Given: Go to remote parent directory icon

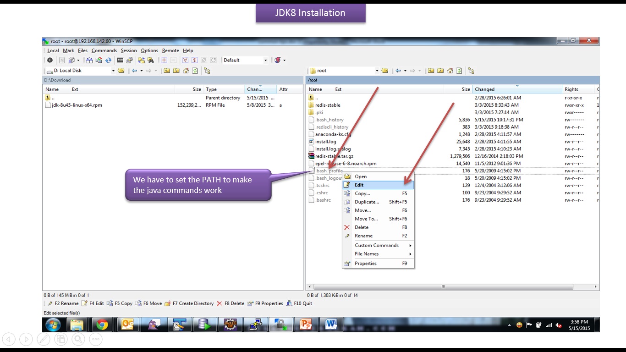Looking at the screenshot, I should coord(431,71).
